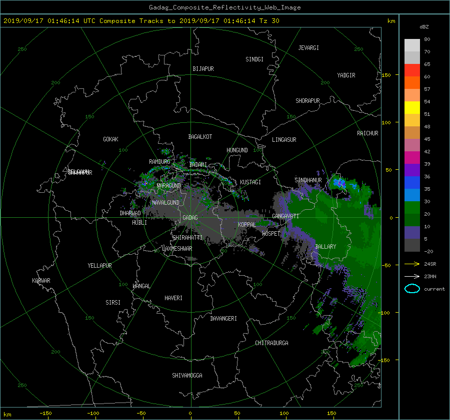Select the red 65 dBZ color swatch

coord(412,70)
